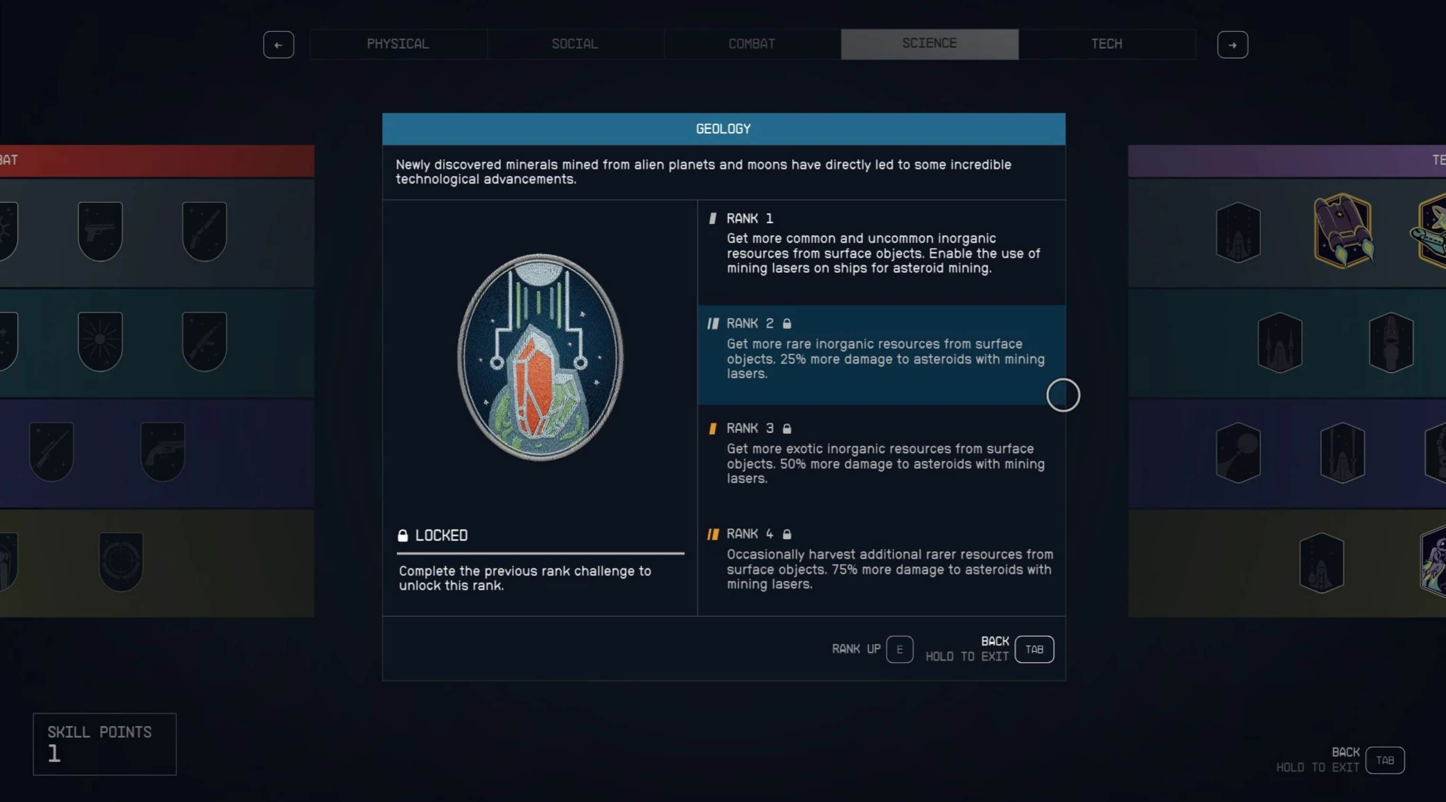Click the left arrow category button
The image size is (1446, 802).
pos(278,45)
